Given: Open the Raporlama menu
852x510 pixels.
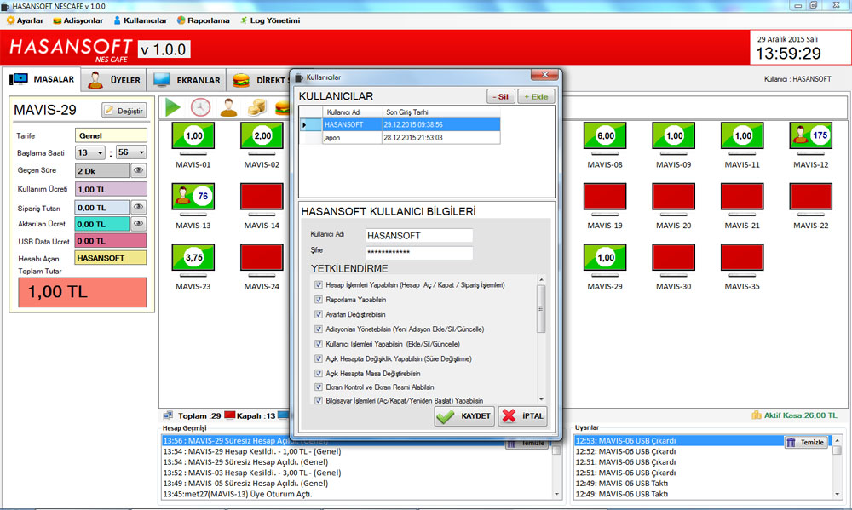Looking at the screenshot, I should click(203, 20).
